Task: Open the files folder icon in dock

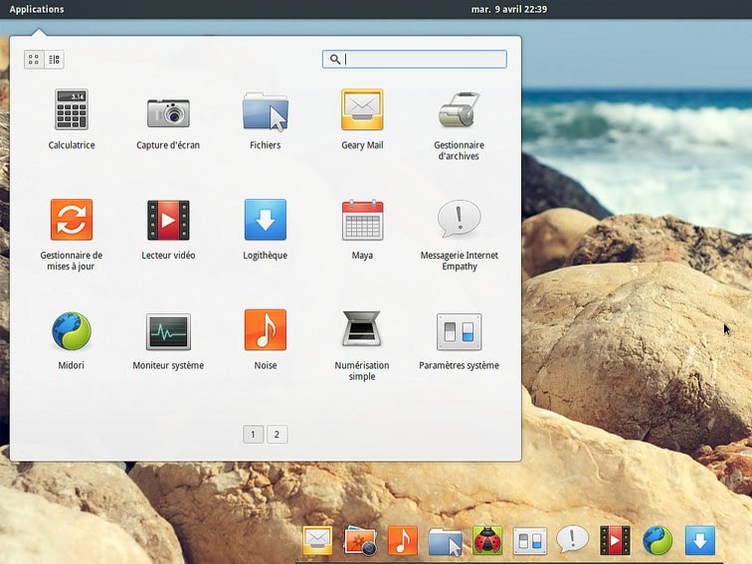Action: (x=445, y=541)
